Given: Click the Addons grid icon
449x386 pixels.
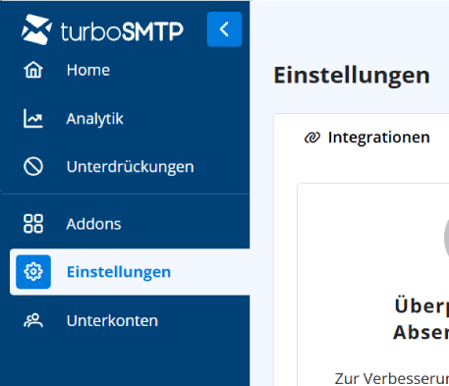Looking at the screenshot, I should (x=33, y=224).
